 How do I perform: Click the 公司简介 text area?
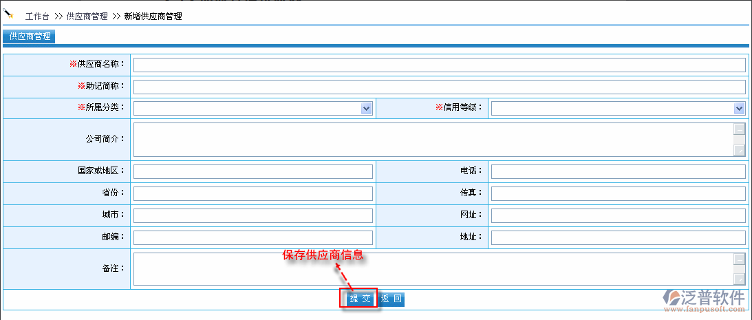tap(432, 140)
